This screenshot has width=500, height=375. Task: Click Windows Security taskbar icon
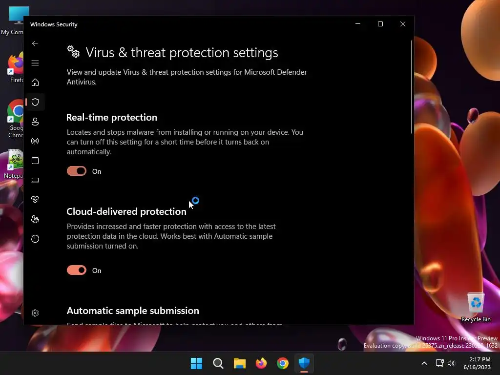304,363
